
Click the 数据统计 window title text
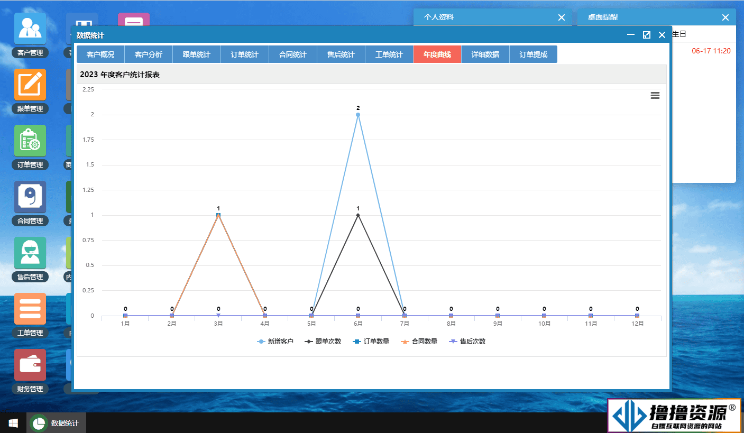pos(90,35)
